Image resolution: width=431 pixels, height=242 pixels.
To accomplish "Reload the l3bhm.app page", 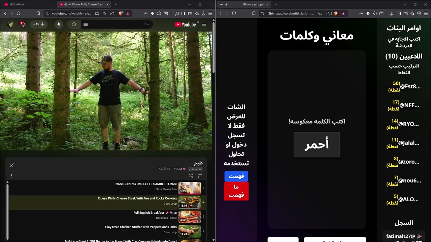I will 234,13.
